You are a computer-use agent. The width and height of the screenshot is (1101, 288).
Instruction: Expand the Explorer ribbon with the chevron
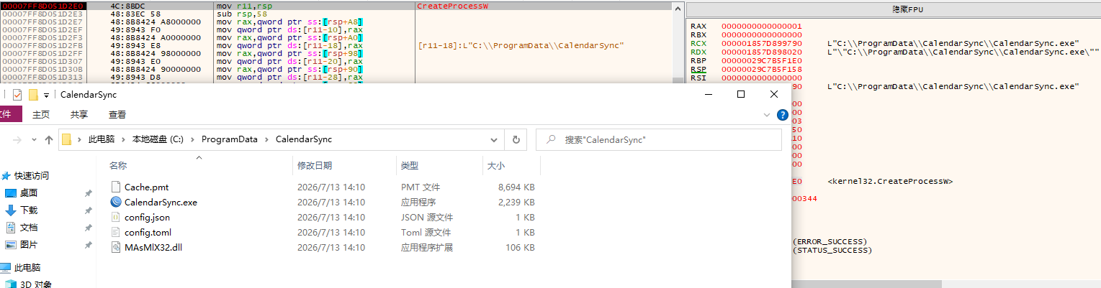767,114
